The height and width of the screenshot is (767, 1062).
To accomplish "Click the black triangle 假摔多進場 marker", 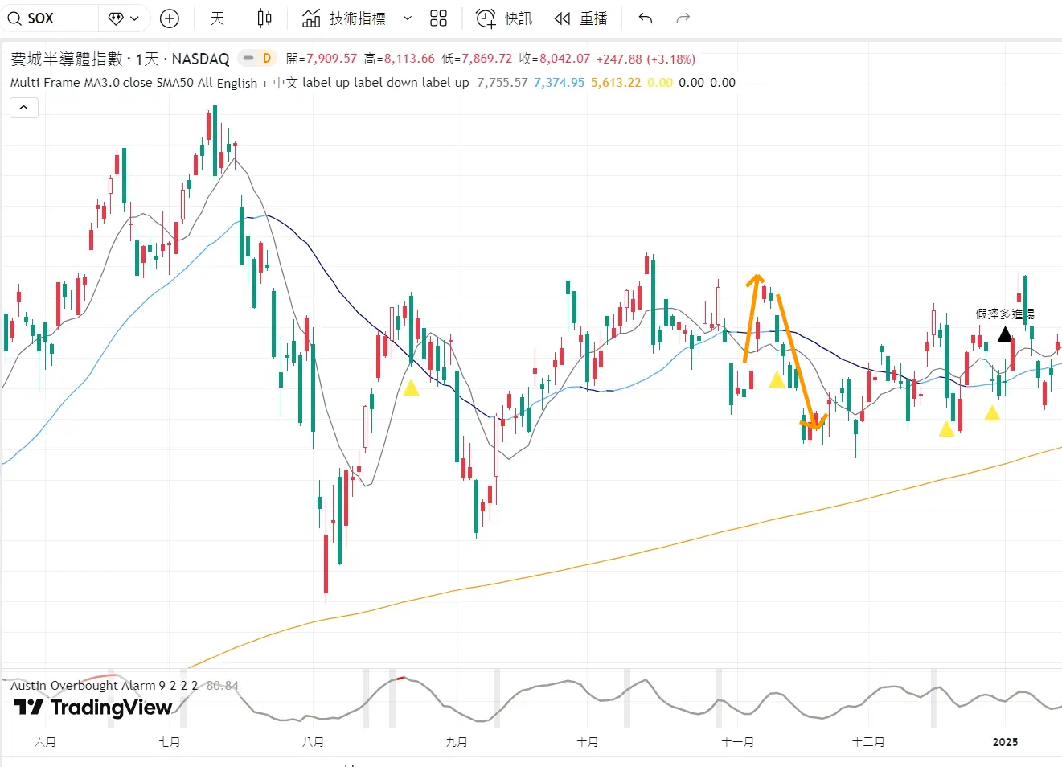I will (1004, 334).
